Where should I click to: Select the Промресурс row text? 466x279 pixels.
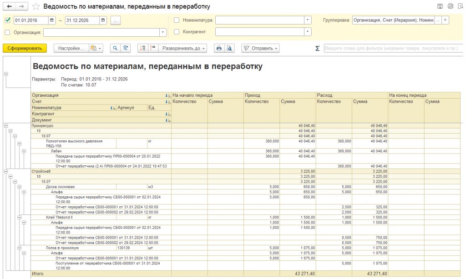coord(42,126)
